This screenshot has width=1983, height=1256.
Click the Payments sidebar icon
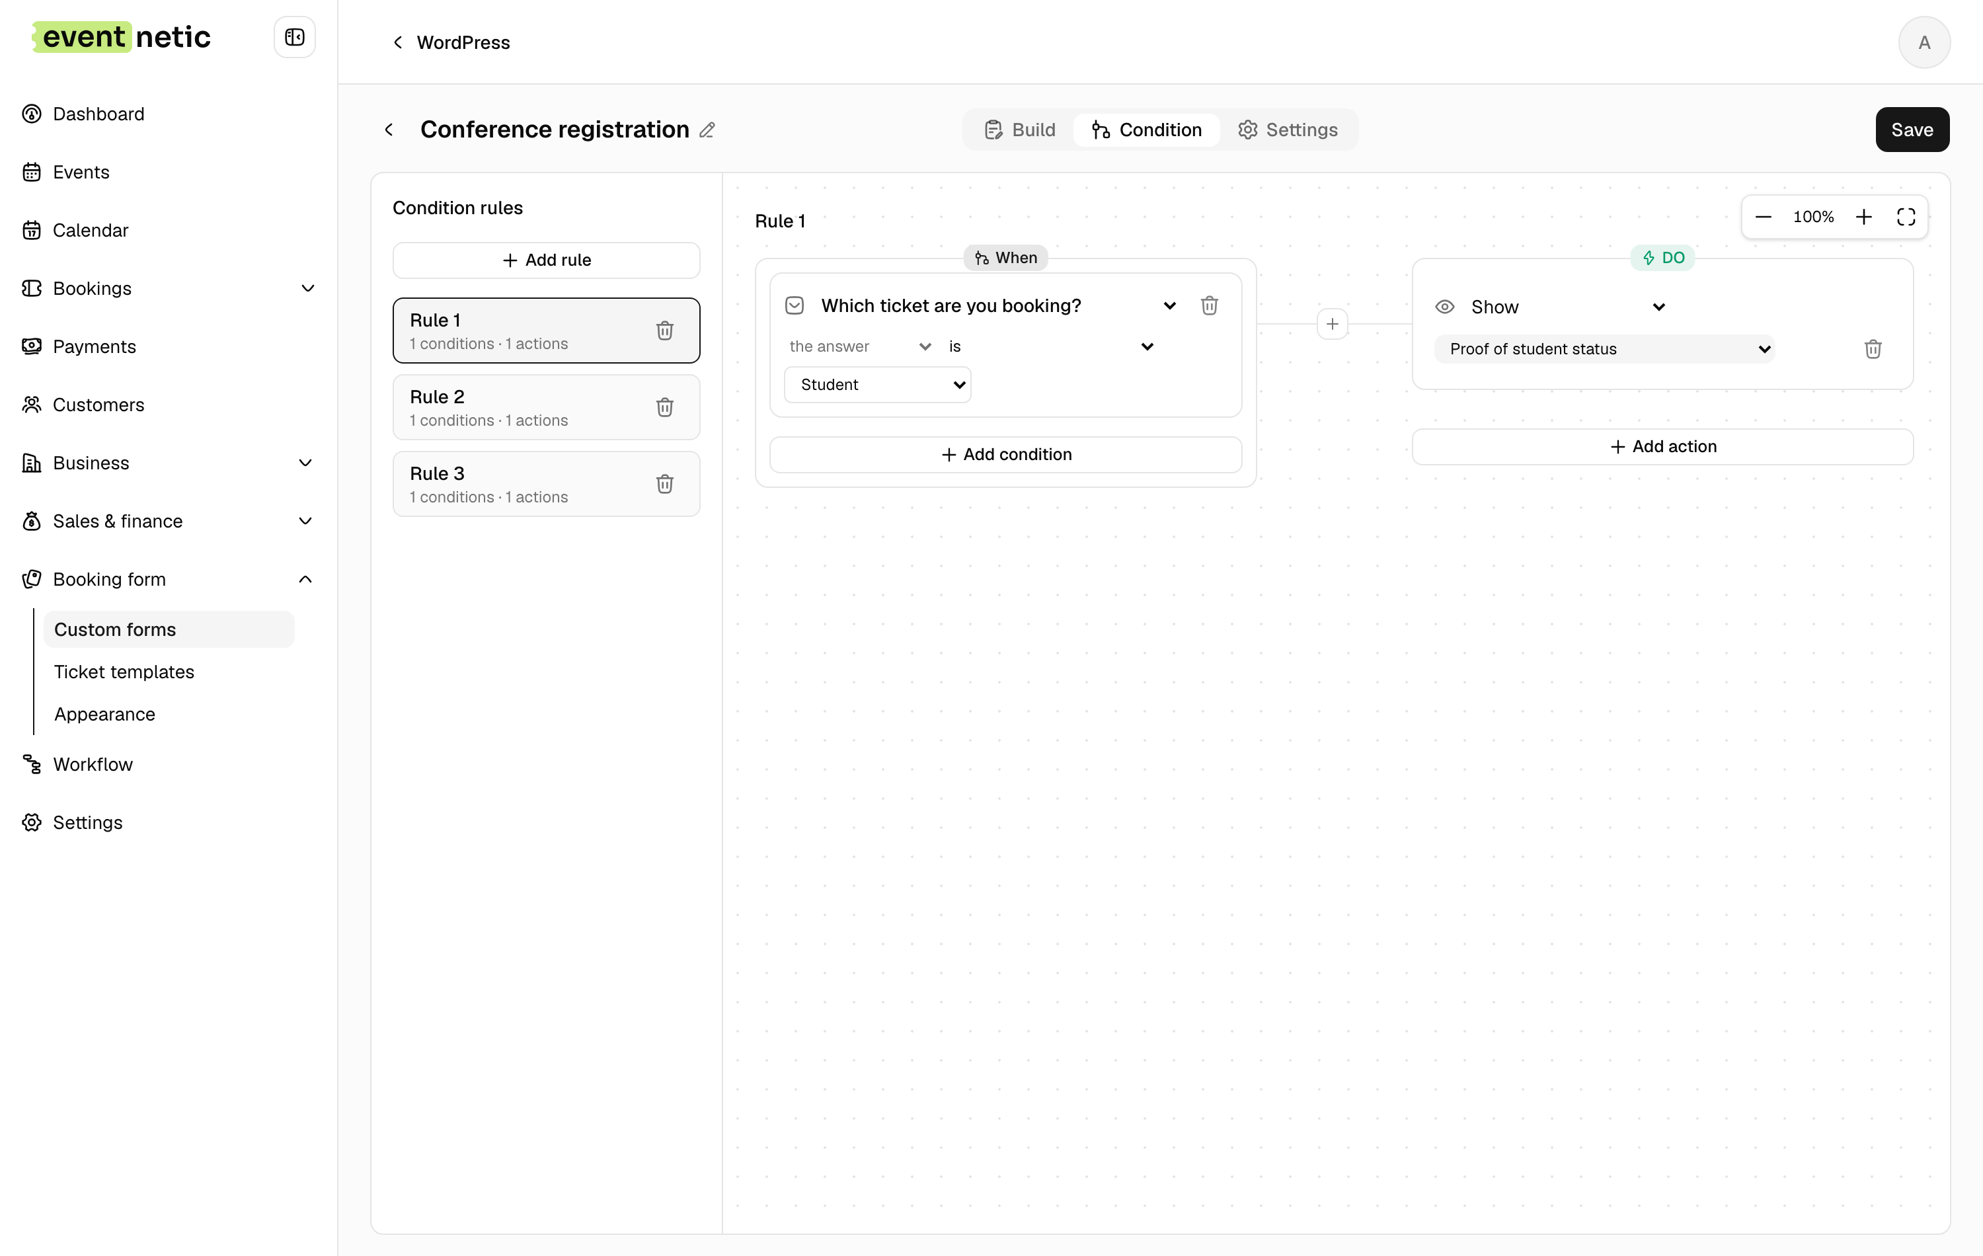click(31, 347)
